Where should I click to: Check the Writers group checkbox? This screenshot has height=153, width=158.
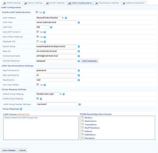[x=82, y=118]
